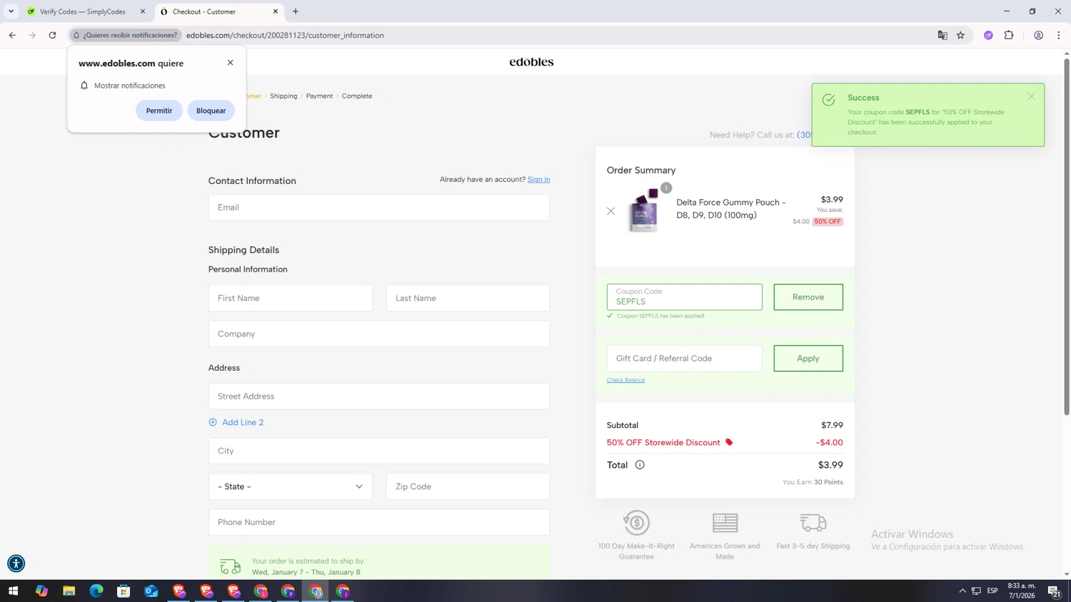The image size is (1071, 602).
Task: Open File Explorer from taskbar
Action: pos(69,591)
